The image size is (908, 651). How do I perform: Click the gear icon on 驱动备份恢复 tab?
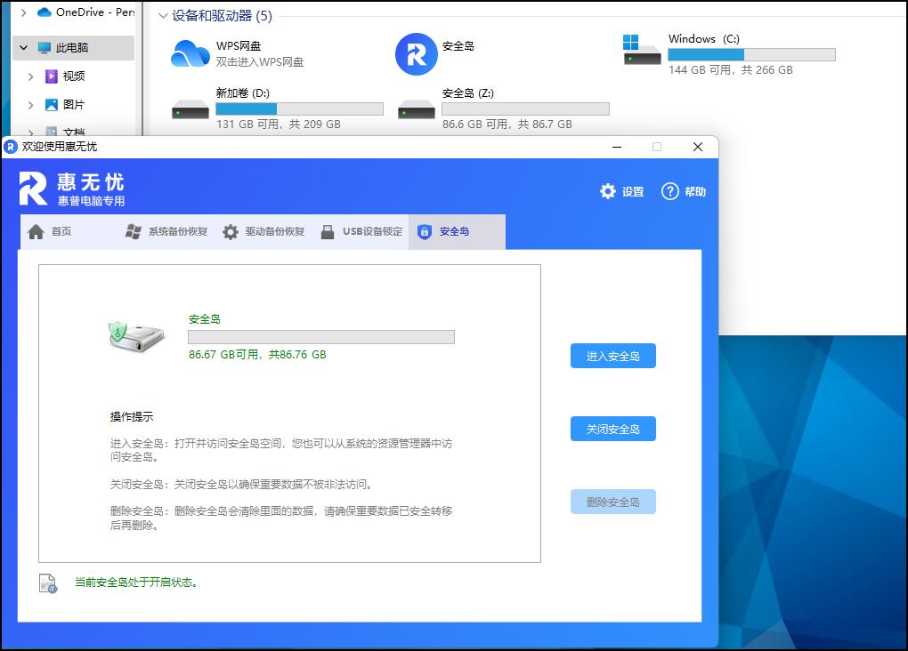[229, 231]
